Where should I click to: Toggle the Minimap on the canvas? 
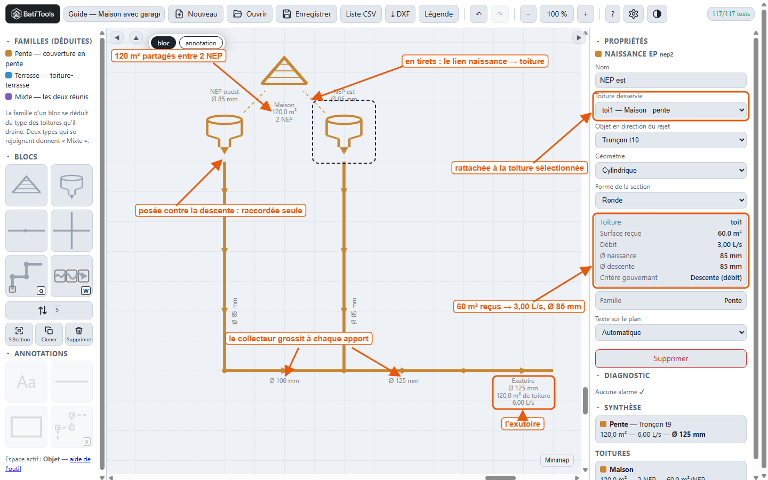coord(557,460)
